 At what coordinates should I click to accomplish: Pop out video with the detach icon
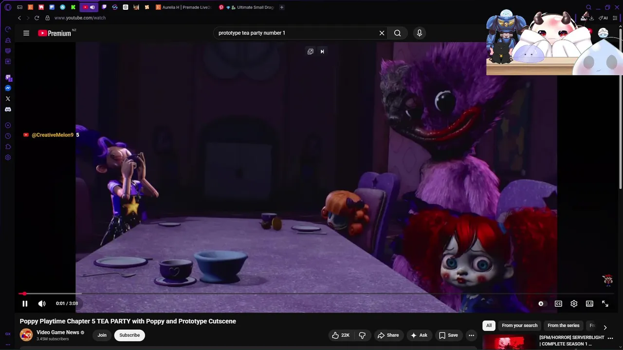click(x=311, y=52)
